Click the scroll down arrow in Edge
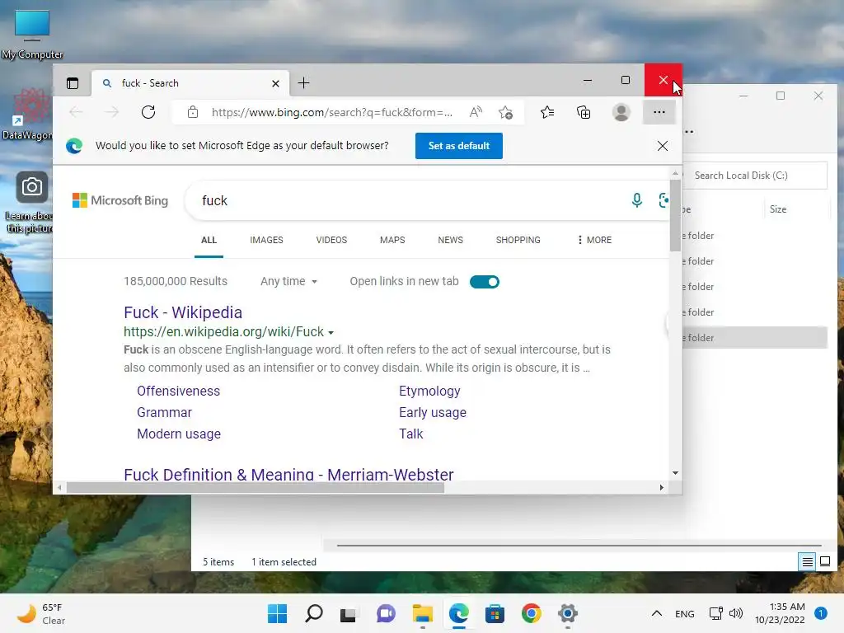This screenshot has height=633, width=844. pos(675,473)
